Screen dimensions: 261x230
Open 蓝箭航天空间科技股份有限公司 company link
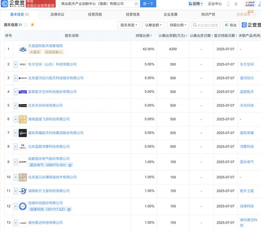52,92
